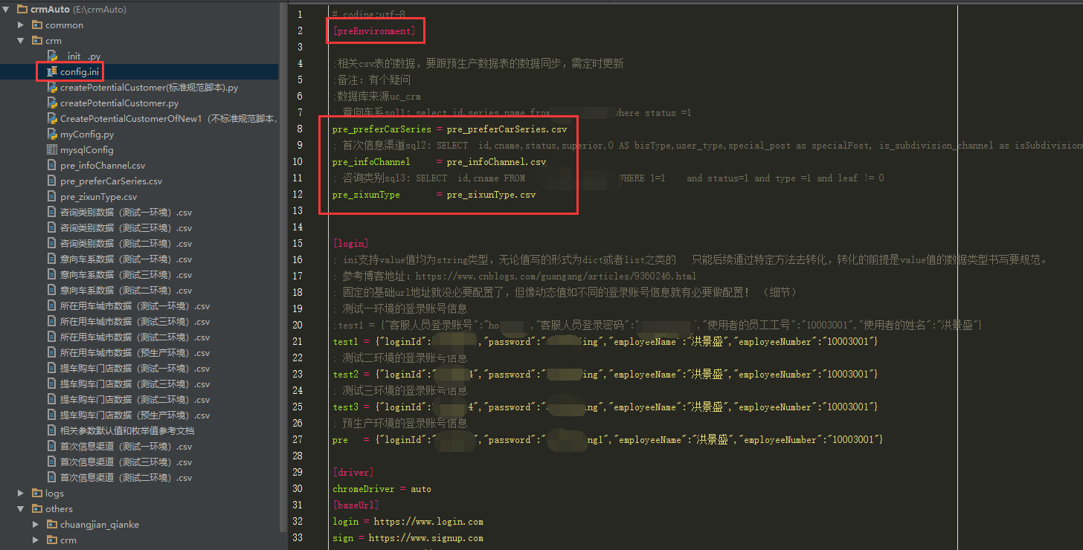The width and height of the screenshot is (1083, 550).
Task: Select 提车购车门店数据（测试三环境）.csv
Action: [x=135, y=384]
